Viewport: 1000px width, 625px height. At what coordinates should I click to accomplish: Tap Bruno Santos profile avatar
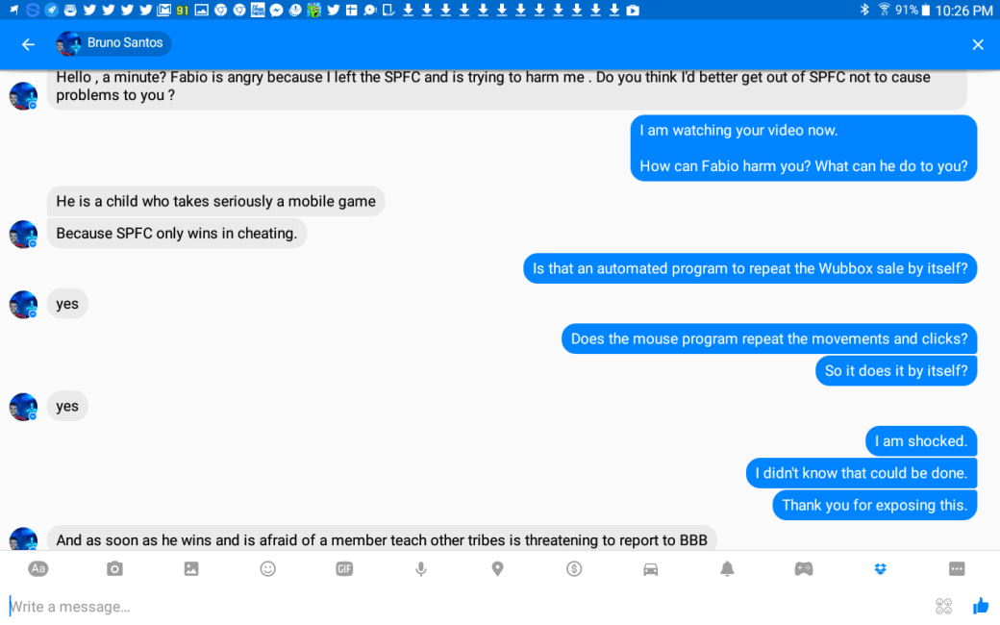point(69,43)
